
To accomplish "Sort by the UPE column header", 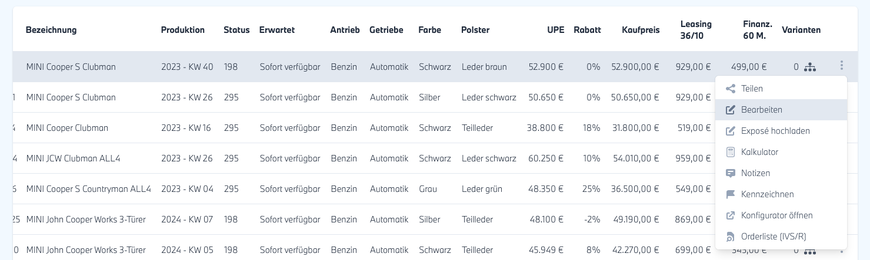I will click(555, 30).
